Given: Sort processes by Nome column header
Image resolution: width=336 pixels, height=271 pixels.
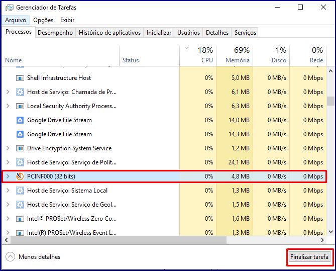Looking at the screenshot, I should click(60, 56).
